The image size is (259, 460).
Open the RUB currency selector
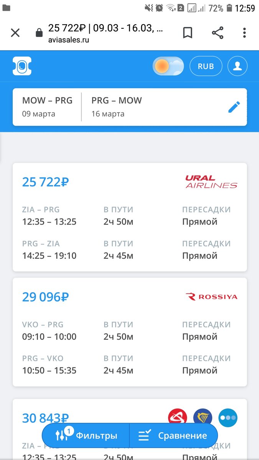pos(206,66)
